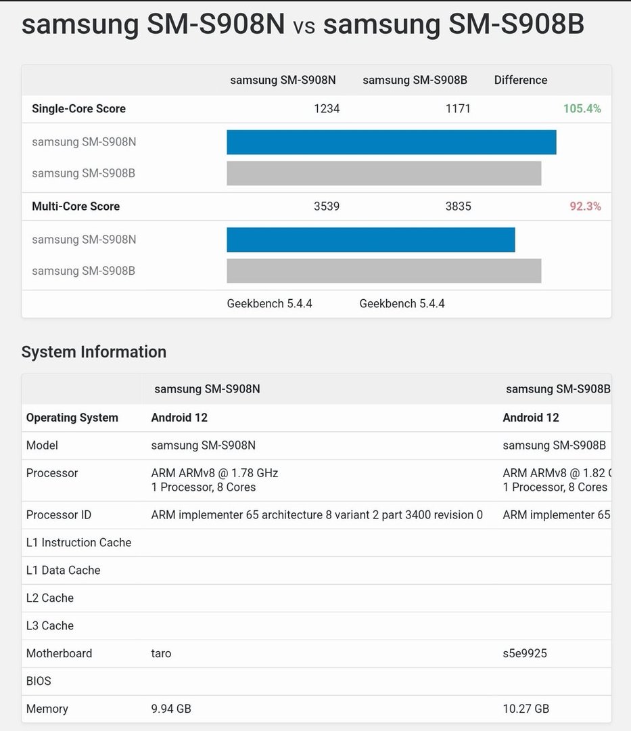The height and width of the screenshot is (731, 631).
Task: Click the blue SM-S908N single-core bar
Action: 391,142
